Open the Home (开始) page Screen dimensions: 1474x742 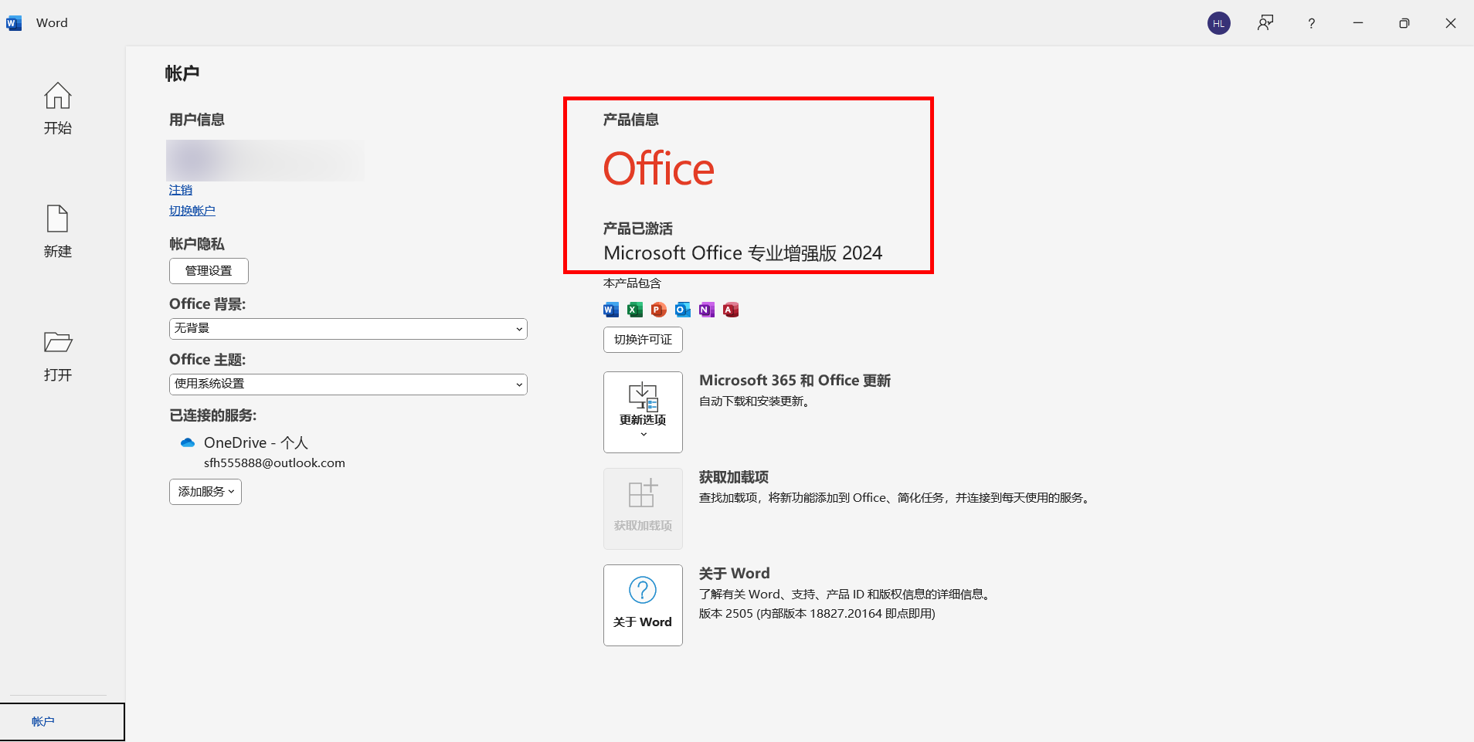58,108
